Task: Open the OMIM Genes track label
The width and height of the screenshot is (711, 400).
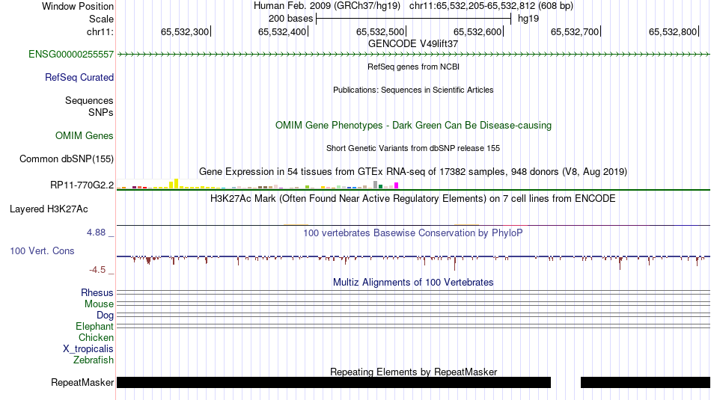Action: pos(84,136)
